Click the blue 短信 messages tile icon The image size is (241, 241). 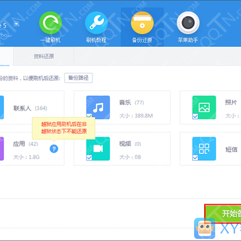point(204,149)
